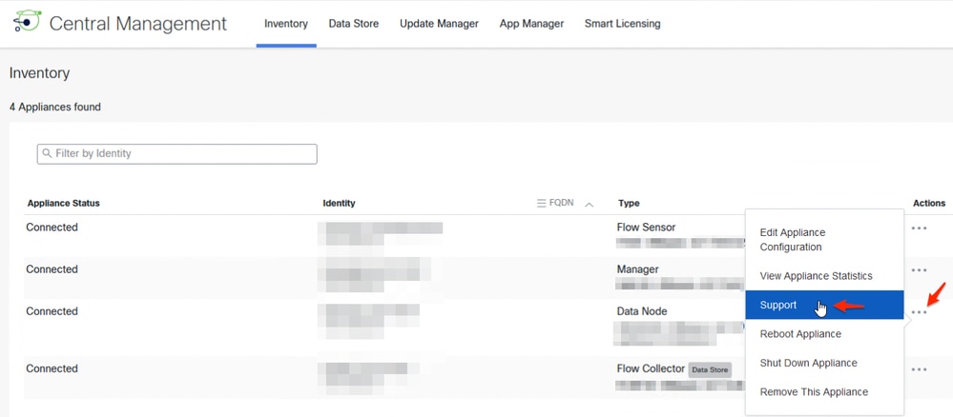Focus the Filter by Identity input field
Screen dimensions: 953x417
(176, 153)
